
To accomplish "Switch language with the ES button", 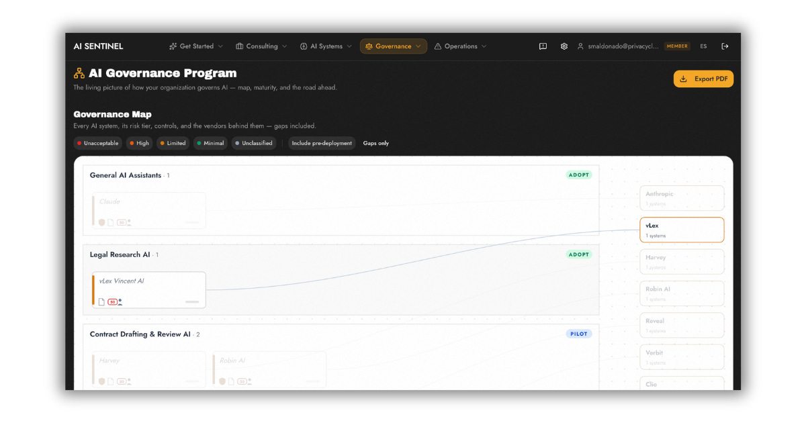I will [703, 46].
